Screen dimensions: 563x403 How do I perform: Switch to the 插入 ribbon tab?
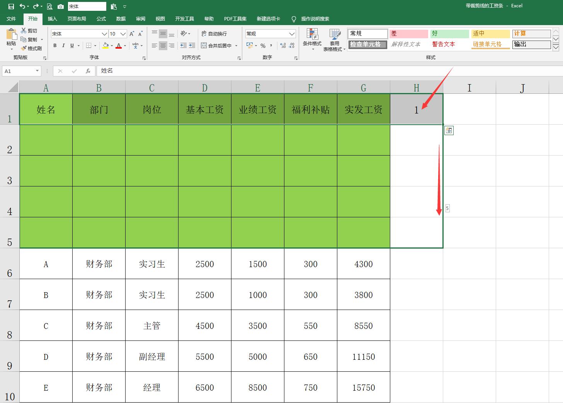coord(52,19)
